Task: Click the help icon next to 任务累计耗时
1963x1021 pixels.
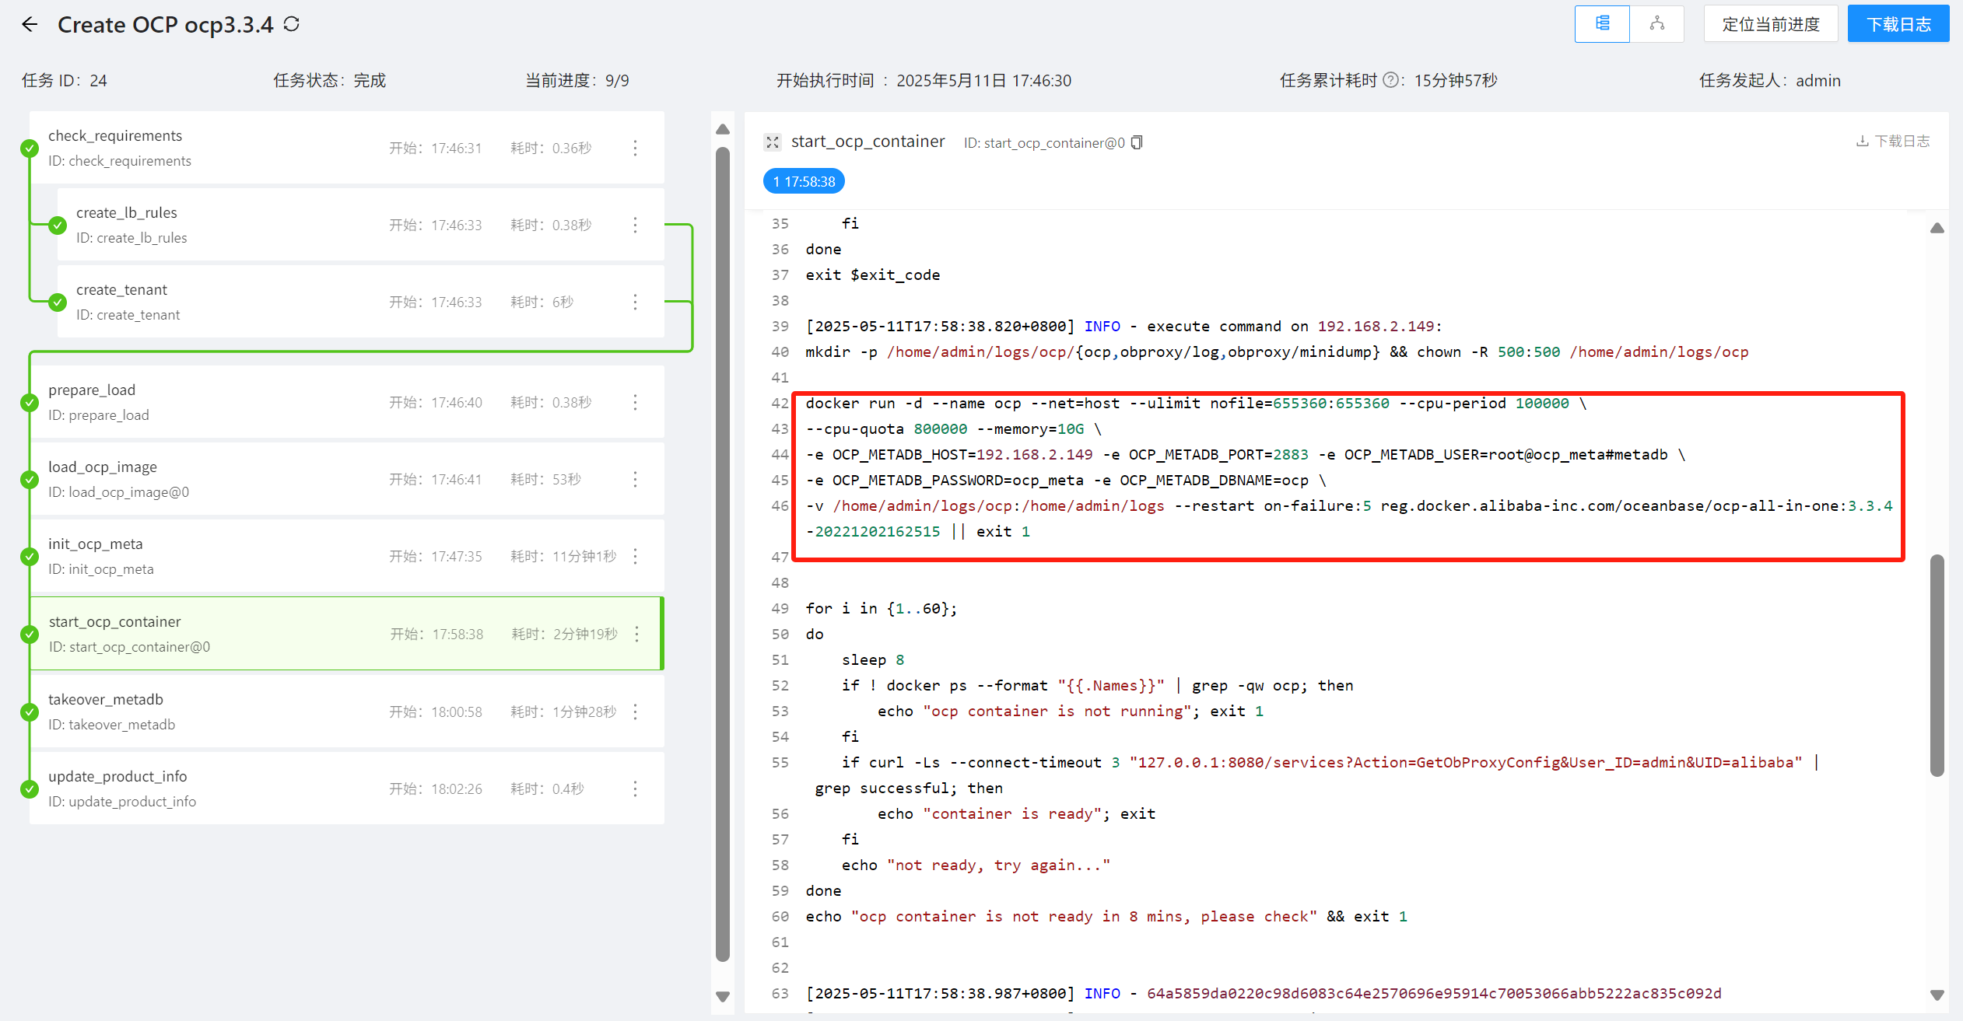Action: (1390, 80)
